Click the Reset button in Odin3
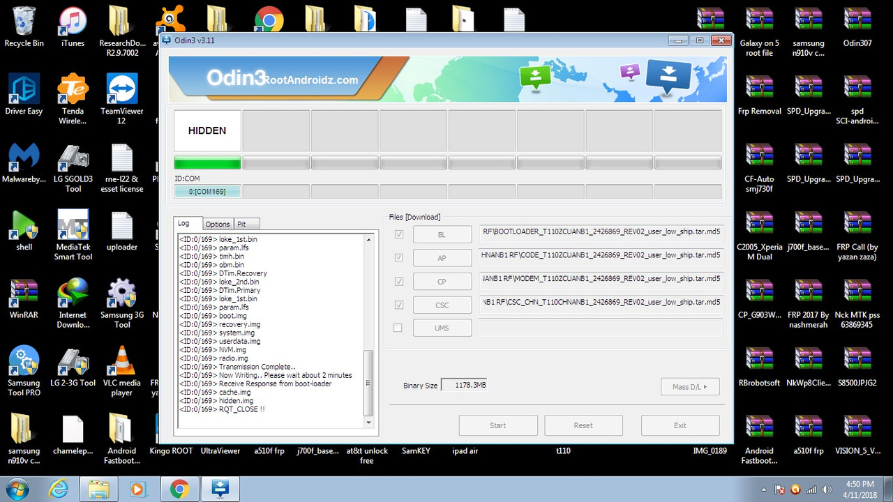Image resolution: width=893 pixels, height=502 pixels. (583, 425)
